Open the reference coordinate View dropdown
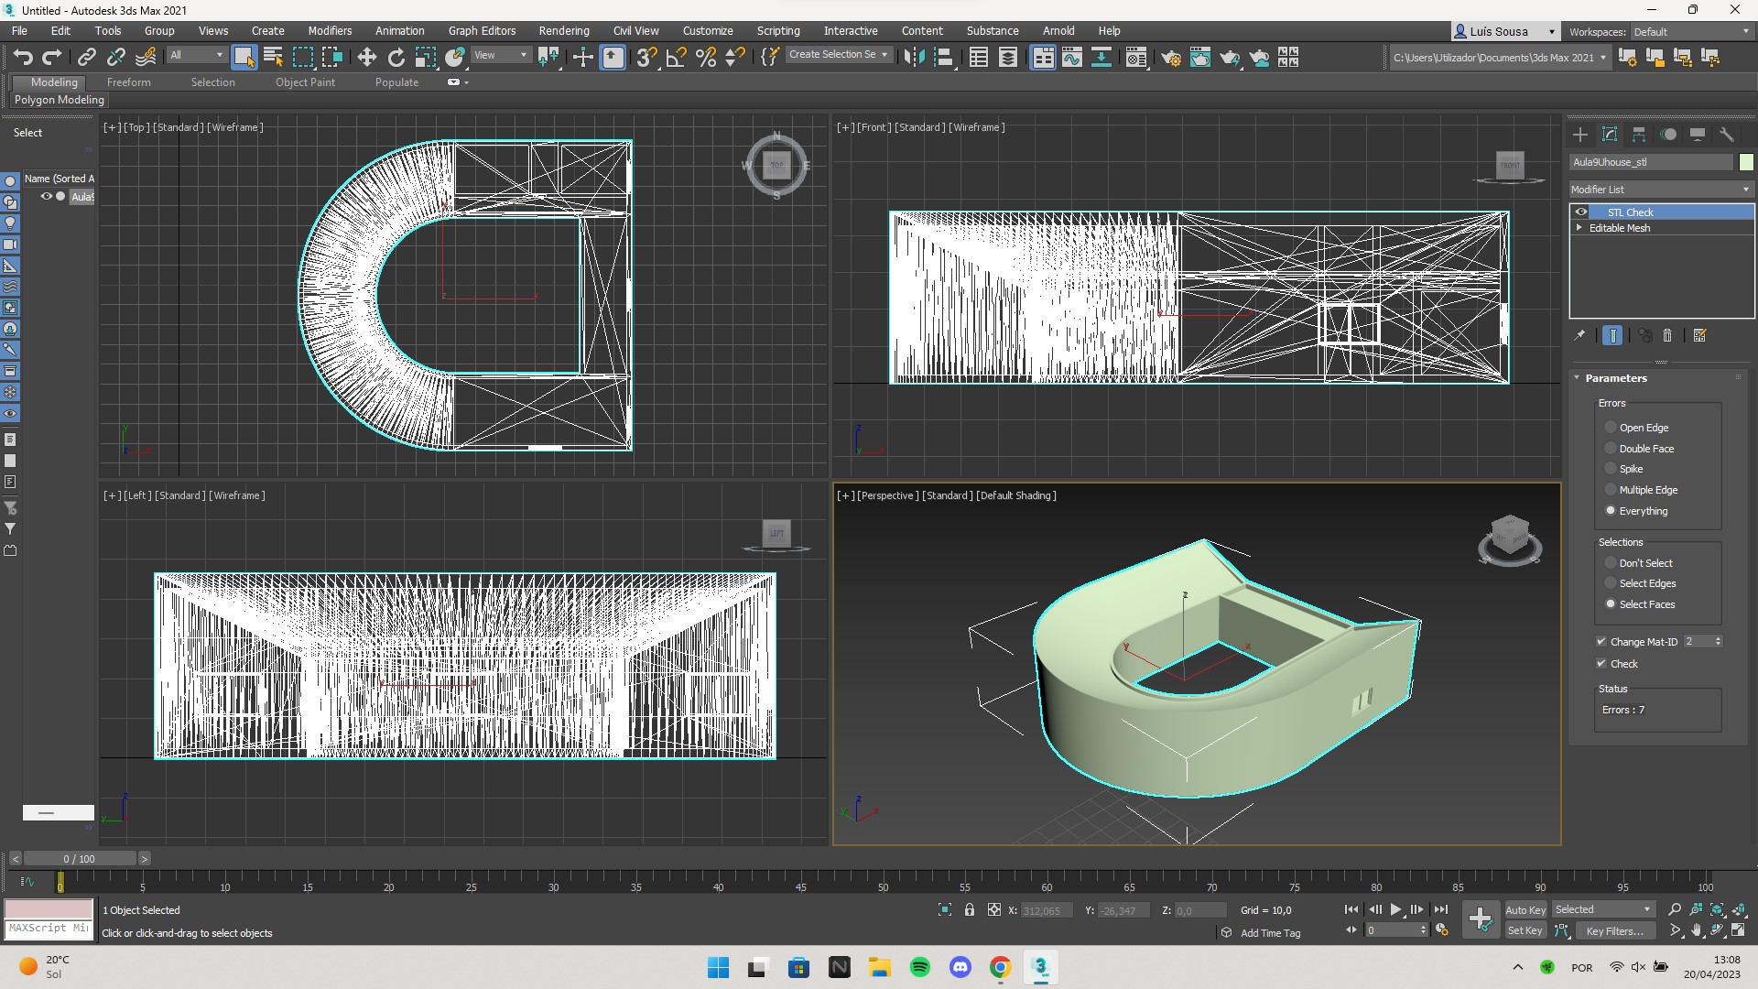1758x989 pixels. (x=501, y=55)
